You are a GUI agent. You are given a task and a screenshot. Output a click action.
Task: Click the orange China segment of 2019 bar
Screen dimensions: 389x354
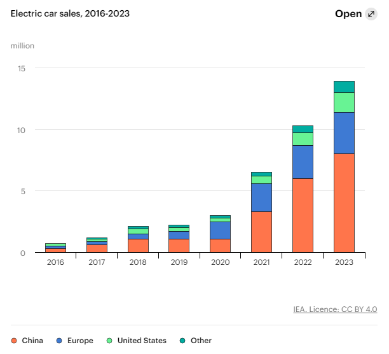point(179,246)
